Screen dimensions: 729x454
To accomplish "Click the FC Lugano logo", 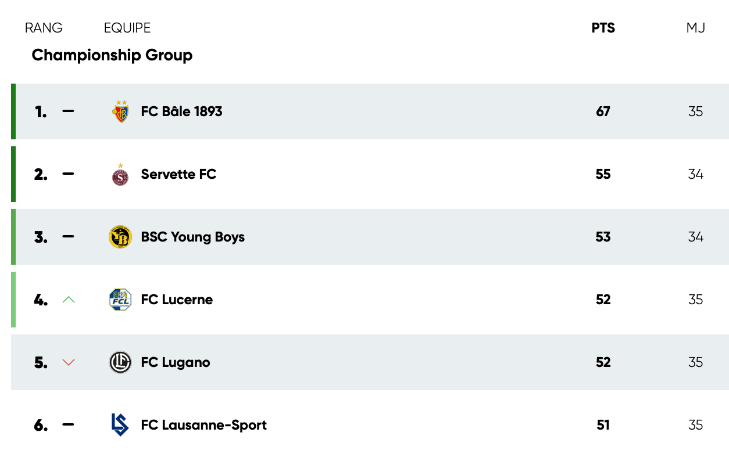I will 120,362.
